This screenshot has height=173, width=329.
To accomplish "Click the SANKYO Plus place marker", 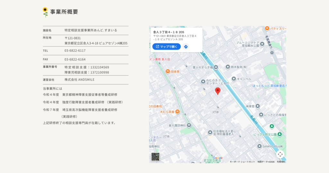I will tap(259, 146).
